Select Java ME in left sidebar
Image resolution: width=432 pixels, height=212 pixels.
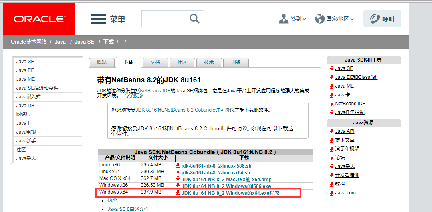[x=47, y=79]
